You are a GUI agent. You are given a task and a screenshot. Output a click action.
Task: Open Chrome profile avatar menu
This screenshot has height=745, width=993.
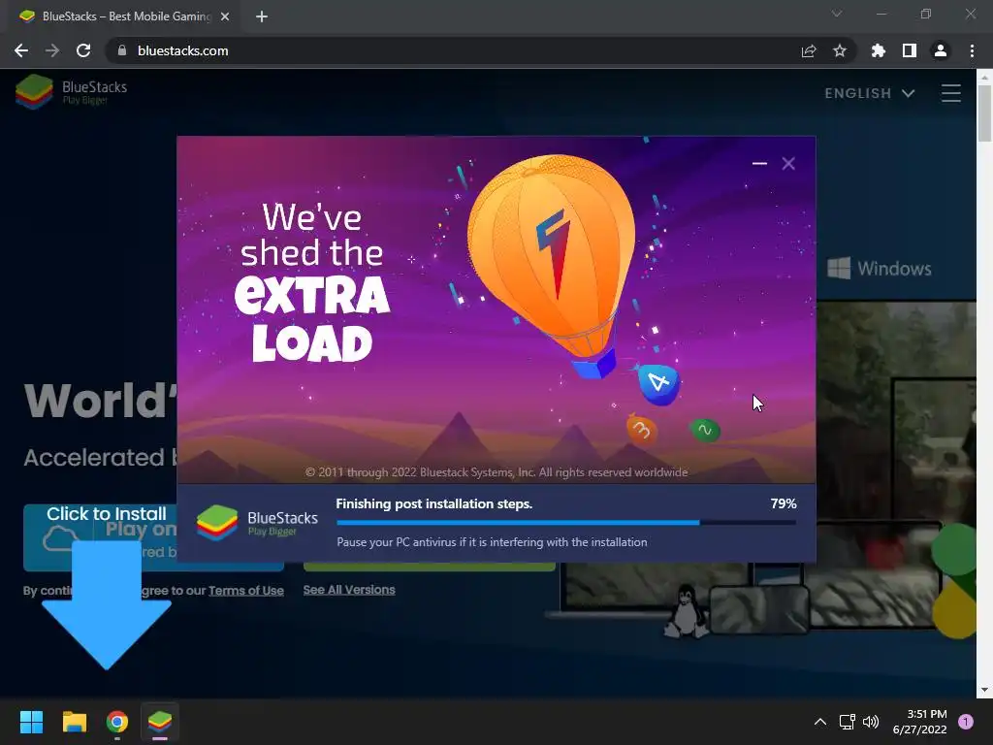click(x=941, y=50)
